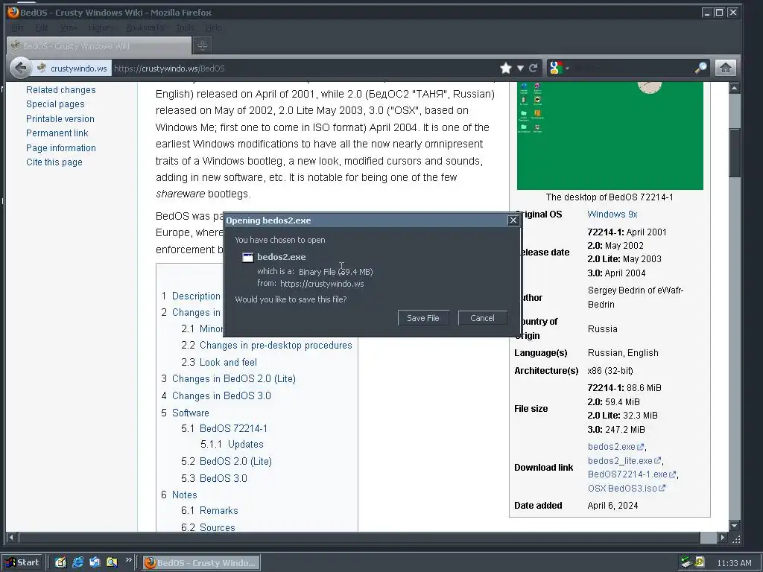Select the BedOS - Crusty Windows Wiki tab
This screenshot has height=572, width=763.
tap(99, 45)
